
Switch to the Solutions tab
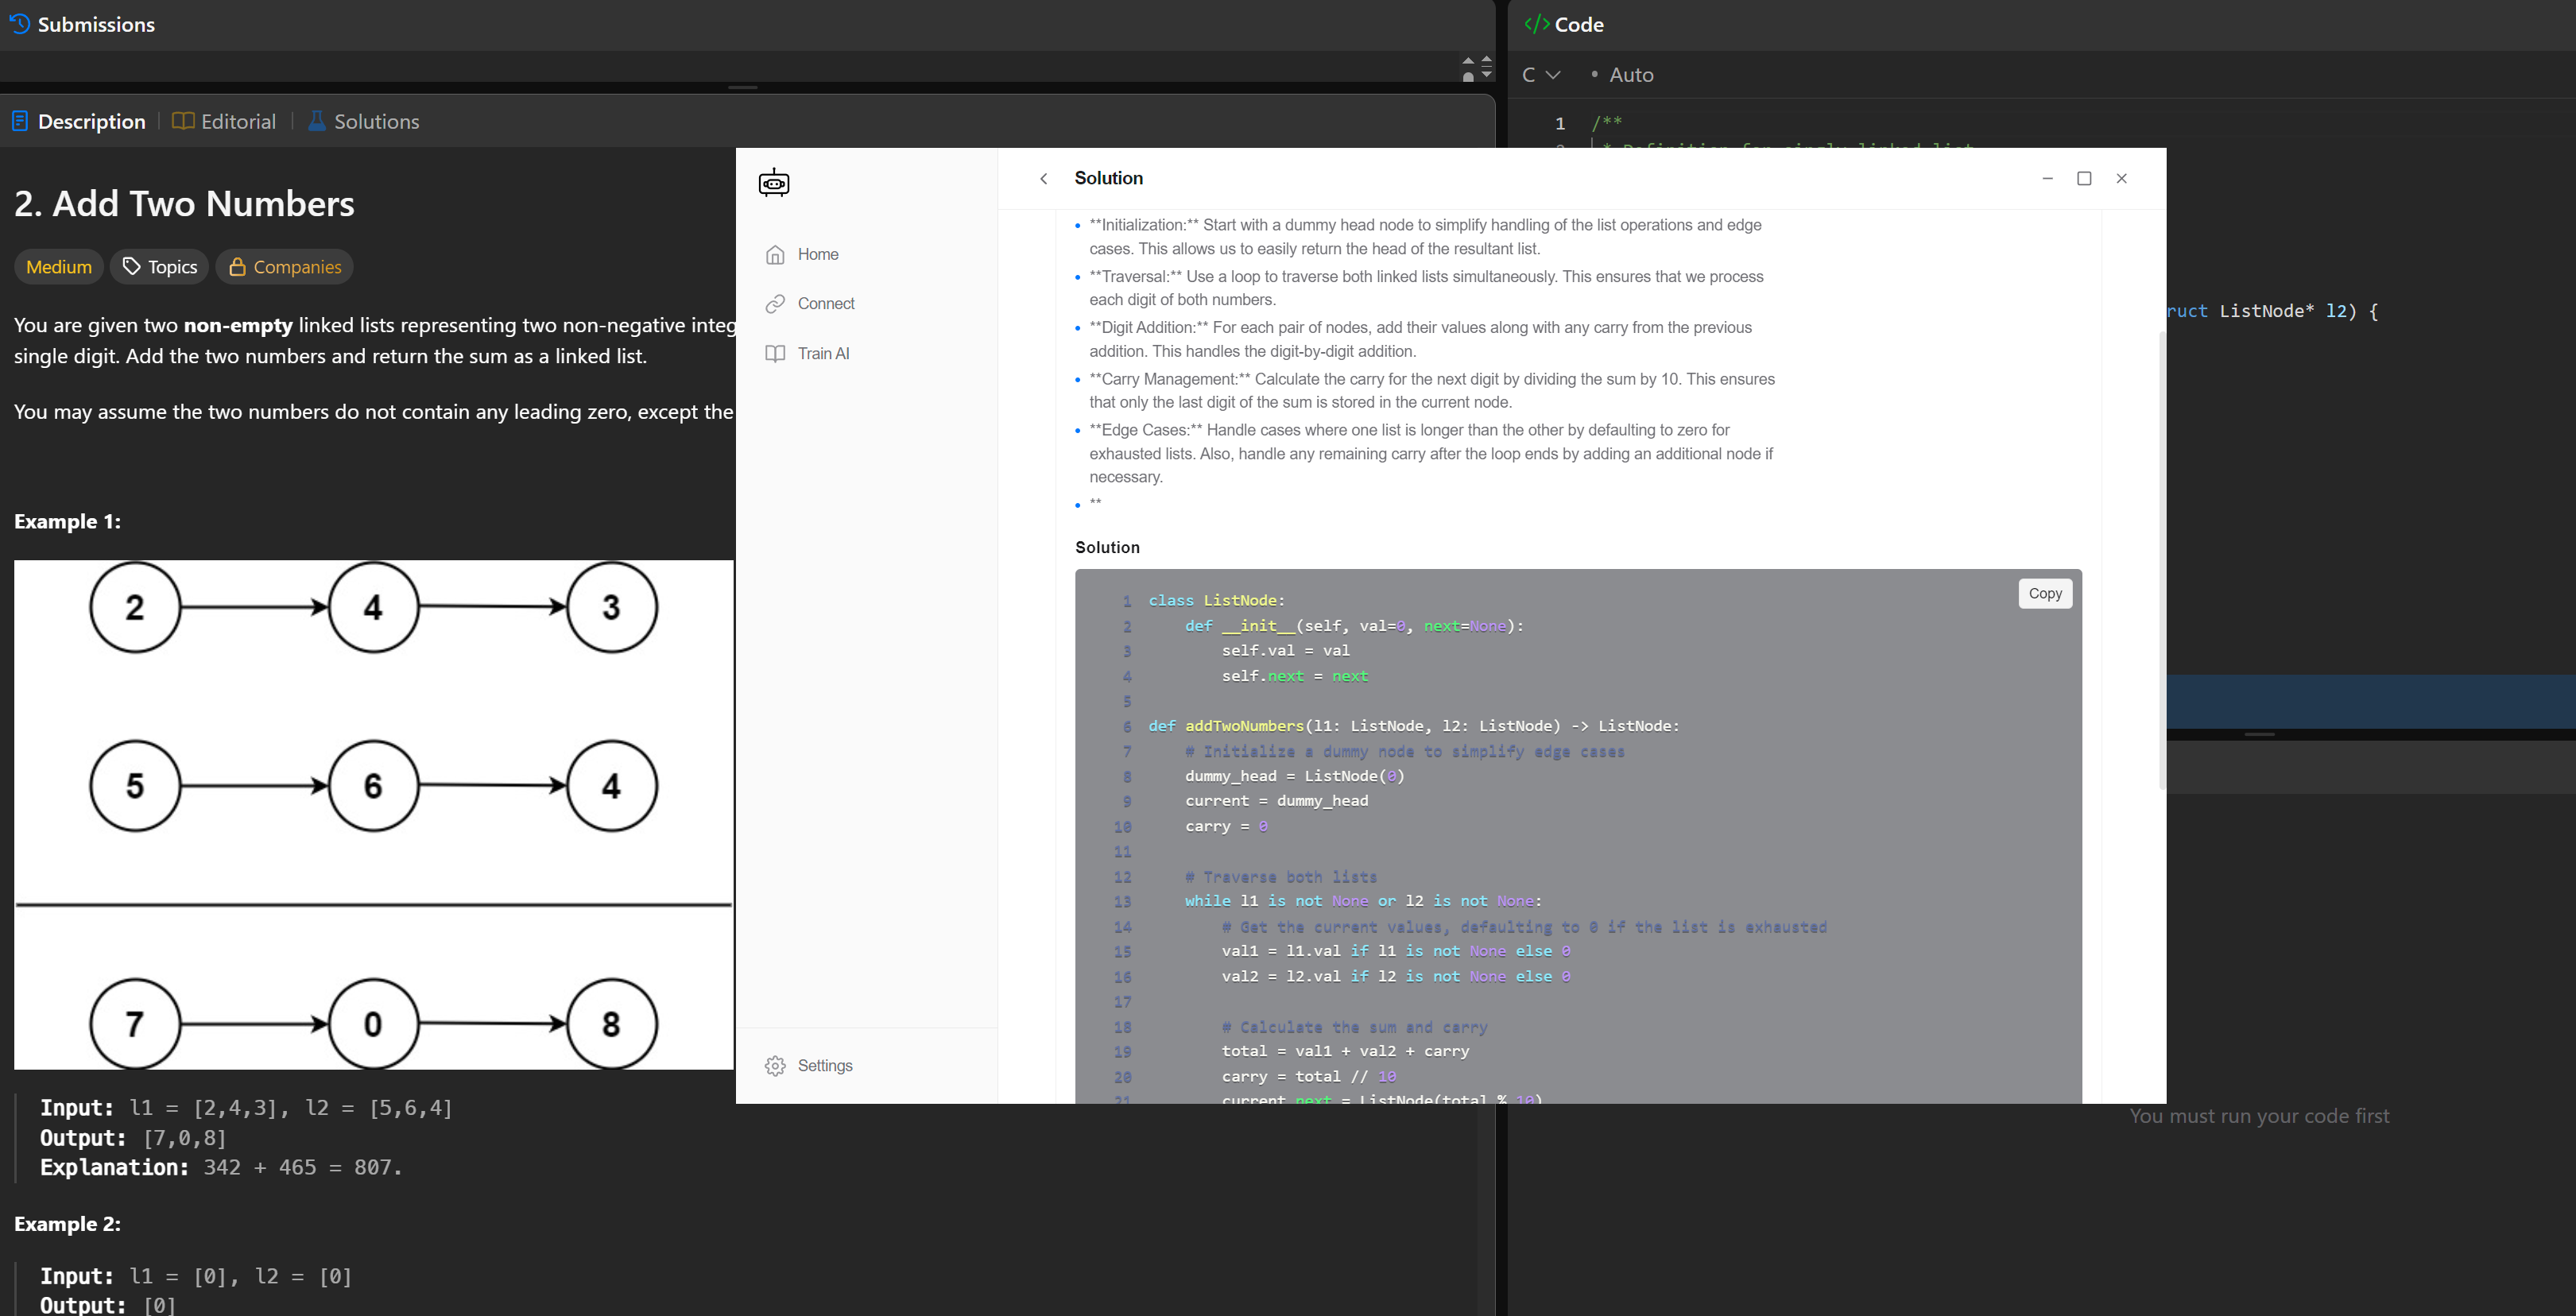click(x=363, y=121)
